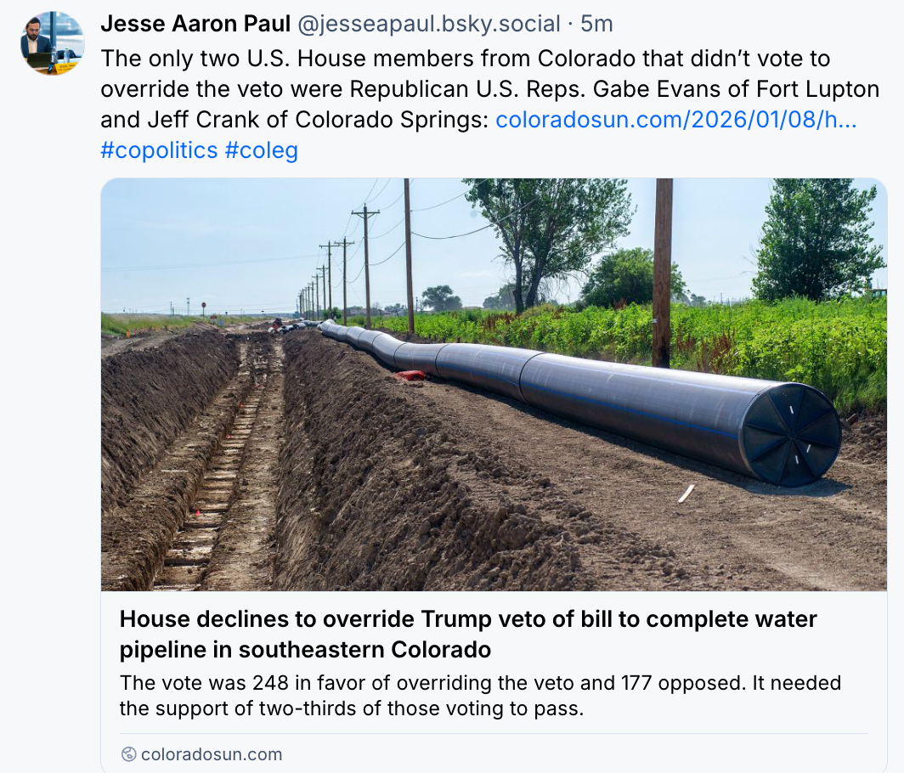Click the 'pipeline in southeastern Colorado' headline line

coord(305,651)
